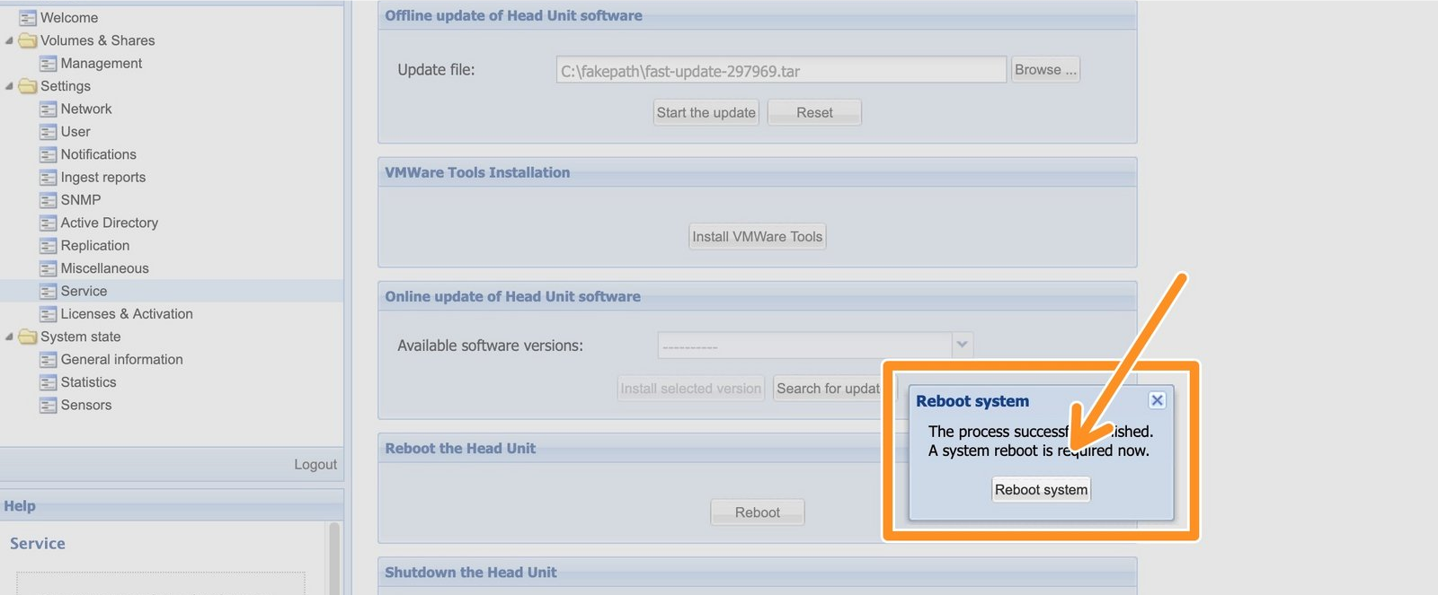Viewport: 1438px width, 595px height.
Task: Select General information in tree
Action: (x=121, y=360)
